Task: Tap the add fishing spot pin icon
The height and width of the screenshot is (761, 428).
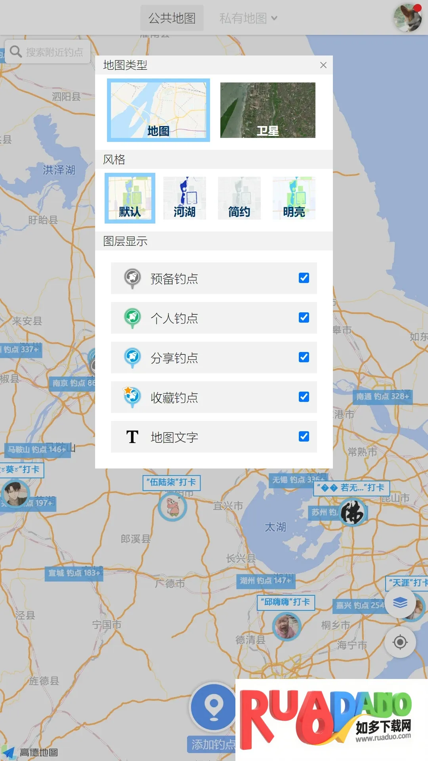Action: (x=214, y=707)
